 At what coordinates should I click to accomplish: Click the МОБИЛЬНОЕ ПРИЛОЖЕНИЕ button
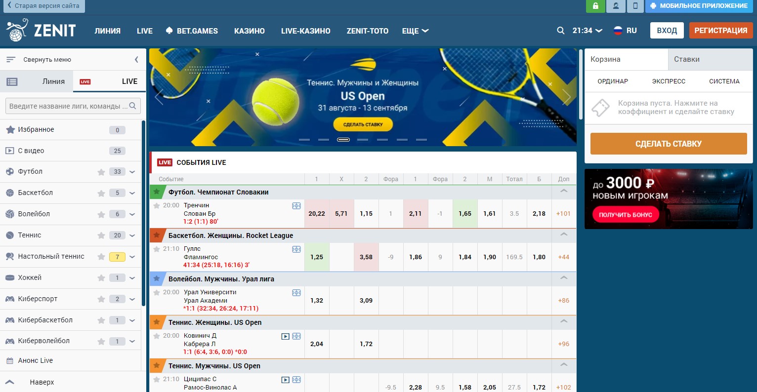699,6
